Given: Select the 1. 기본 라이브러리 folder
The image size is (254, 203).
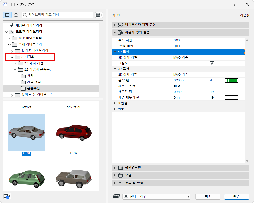Looking at the screenshot, I should [x=34, y=51].
